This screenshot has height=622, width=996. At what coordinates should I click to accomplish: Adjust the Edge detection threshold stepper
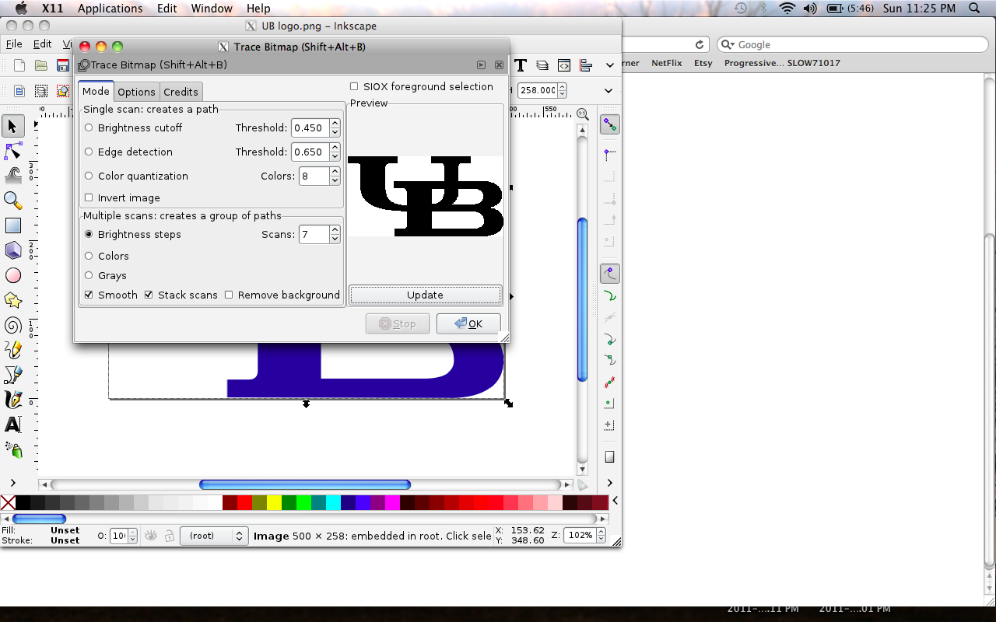tap(335, 152)
